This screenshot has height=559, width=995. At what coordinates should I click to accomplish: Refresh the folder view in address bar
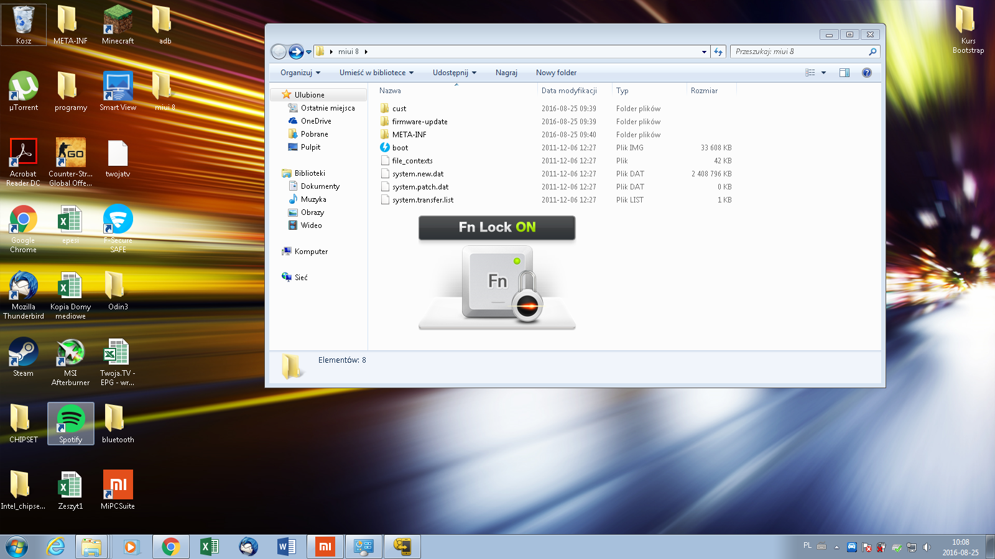718,52
